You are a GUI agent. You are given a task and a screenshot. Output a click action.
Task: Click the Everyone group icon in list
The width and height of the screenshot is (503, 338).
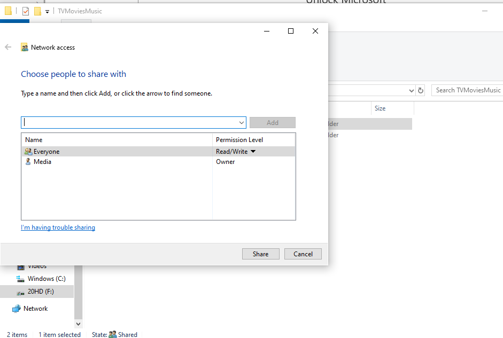coord(28,152)
